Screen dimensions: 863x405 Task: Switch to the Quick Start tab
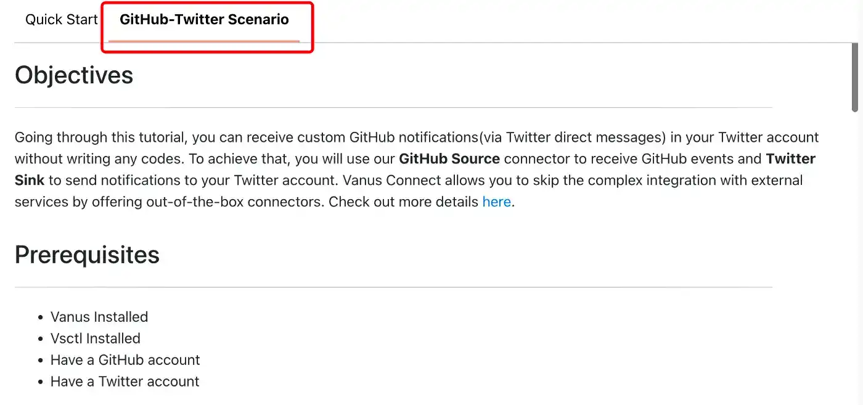61,20
